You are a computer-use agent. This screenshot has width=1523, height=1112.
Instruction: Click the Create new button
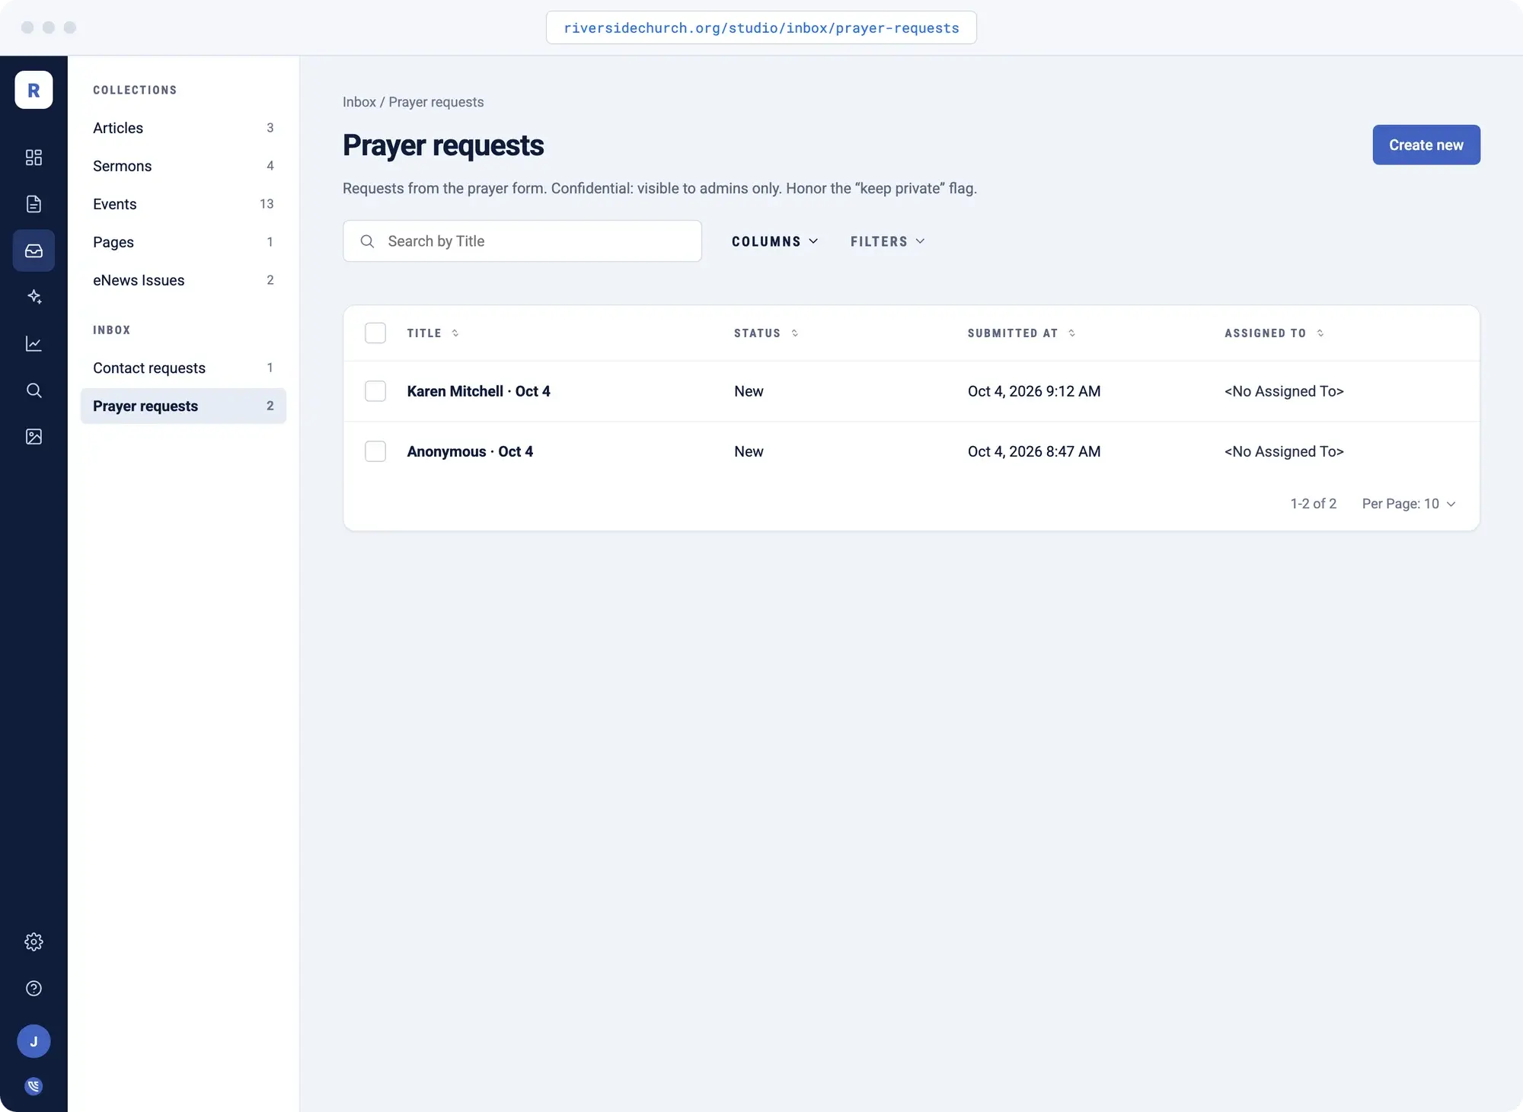pos(1426,145)
